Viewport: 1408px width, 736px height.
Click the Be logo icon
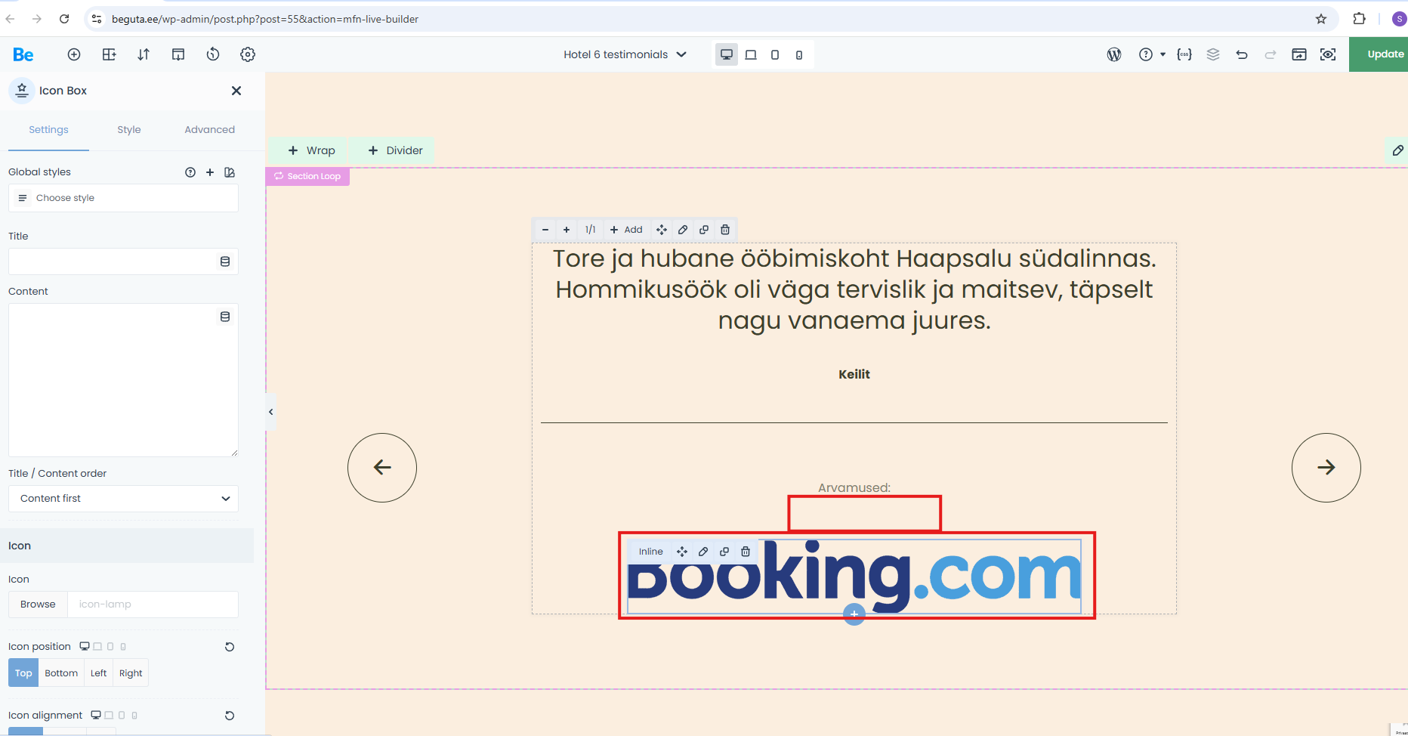pyautogui.click(x=23, y=54)
